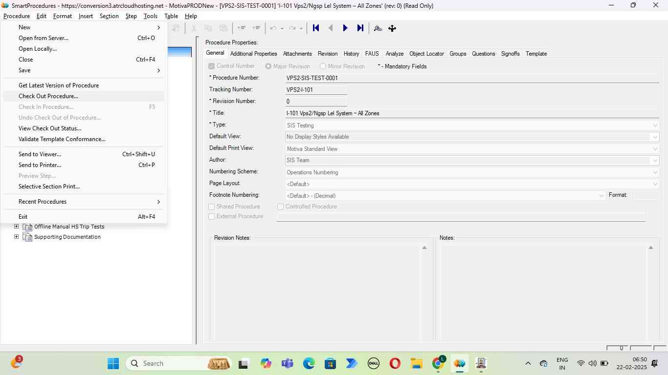This screenshot has height=375, width=668.
Task: Open Google Chrome from taskbar
Action: click(438, 363)
